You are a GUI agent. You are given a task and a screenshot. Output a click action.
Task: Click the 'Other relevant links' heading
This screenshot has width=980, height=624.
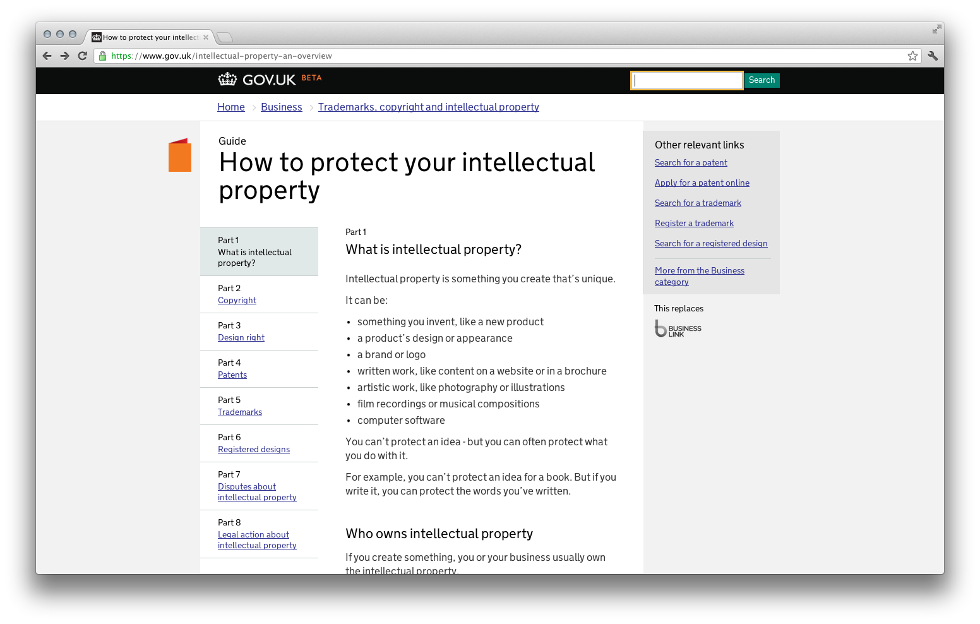pos(699,145)
